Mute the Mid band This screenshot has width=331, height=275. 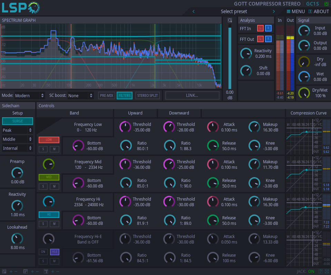[54, 186]
